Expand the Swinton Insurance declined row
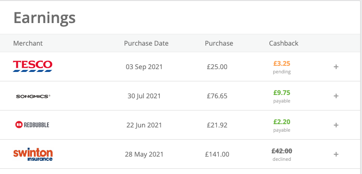362x174 pixels. click(336, 154)
